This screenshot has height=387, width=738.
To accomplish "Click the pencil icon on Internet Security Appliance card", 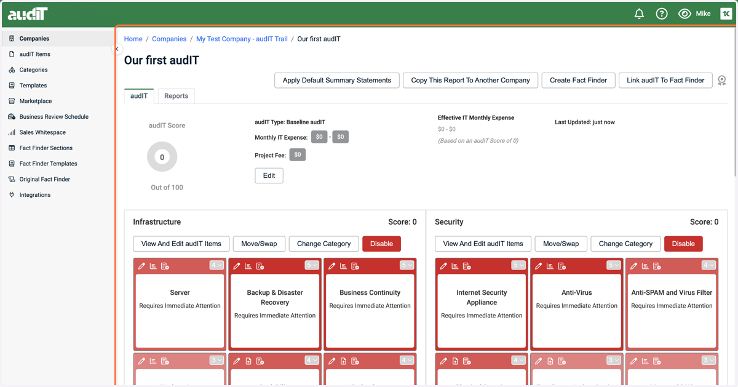I will [x=443, y=266].
